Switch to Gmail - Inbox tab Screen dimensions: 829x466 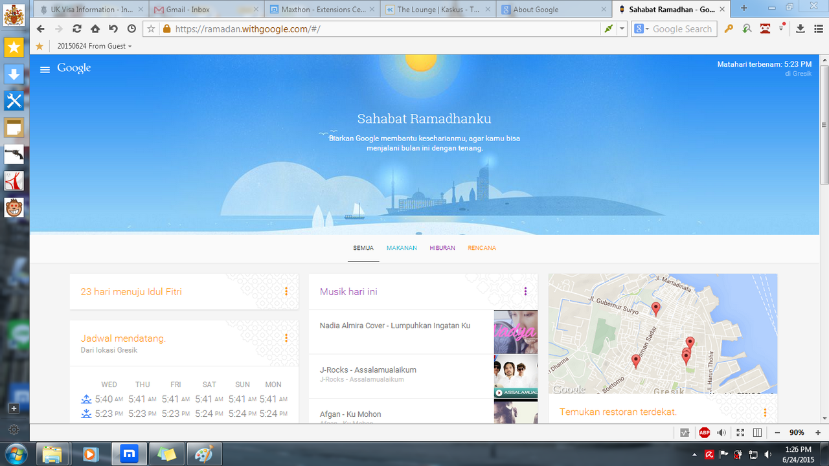(x=205, y=9)
